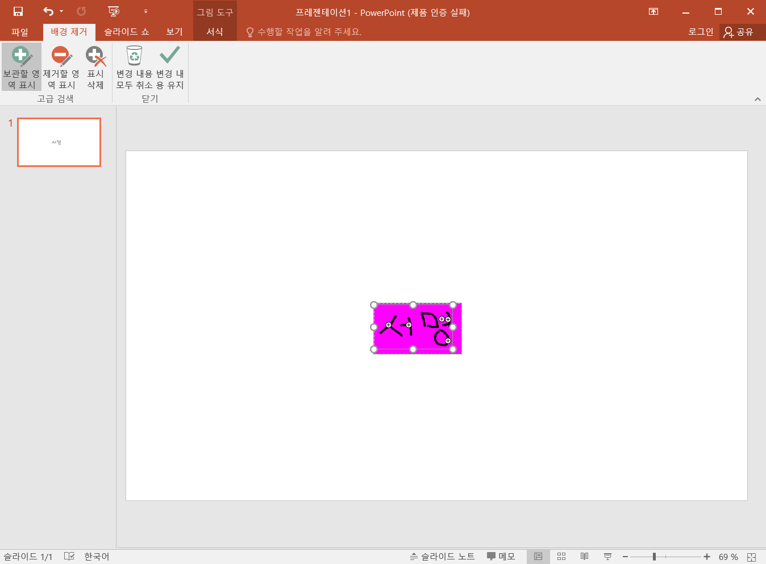
Task: Switch to Normal view
Action: click(538, 557)
